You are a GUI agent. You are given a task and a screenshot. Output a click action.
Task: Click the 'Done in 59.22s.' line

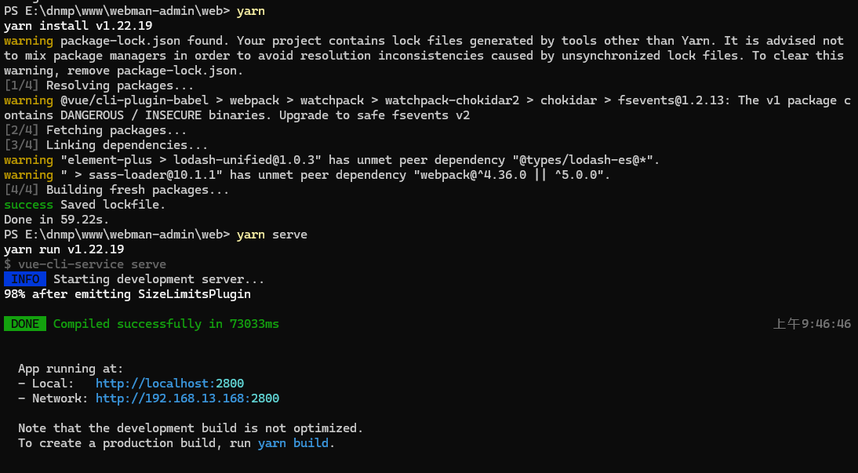(x=56, y=220)
